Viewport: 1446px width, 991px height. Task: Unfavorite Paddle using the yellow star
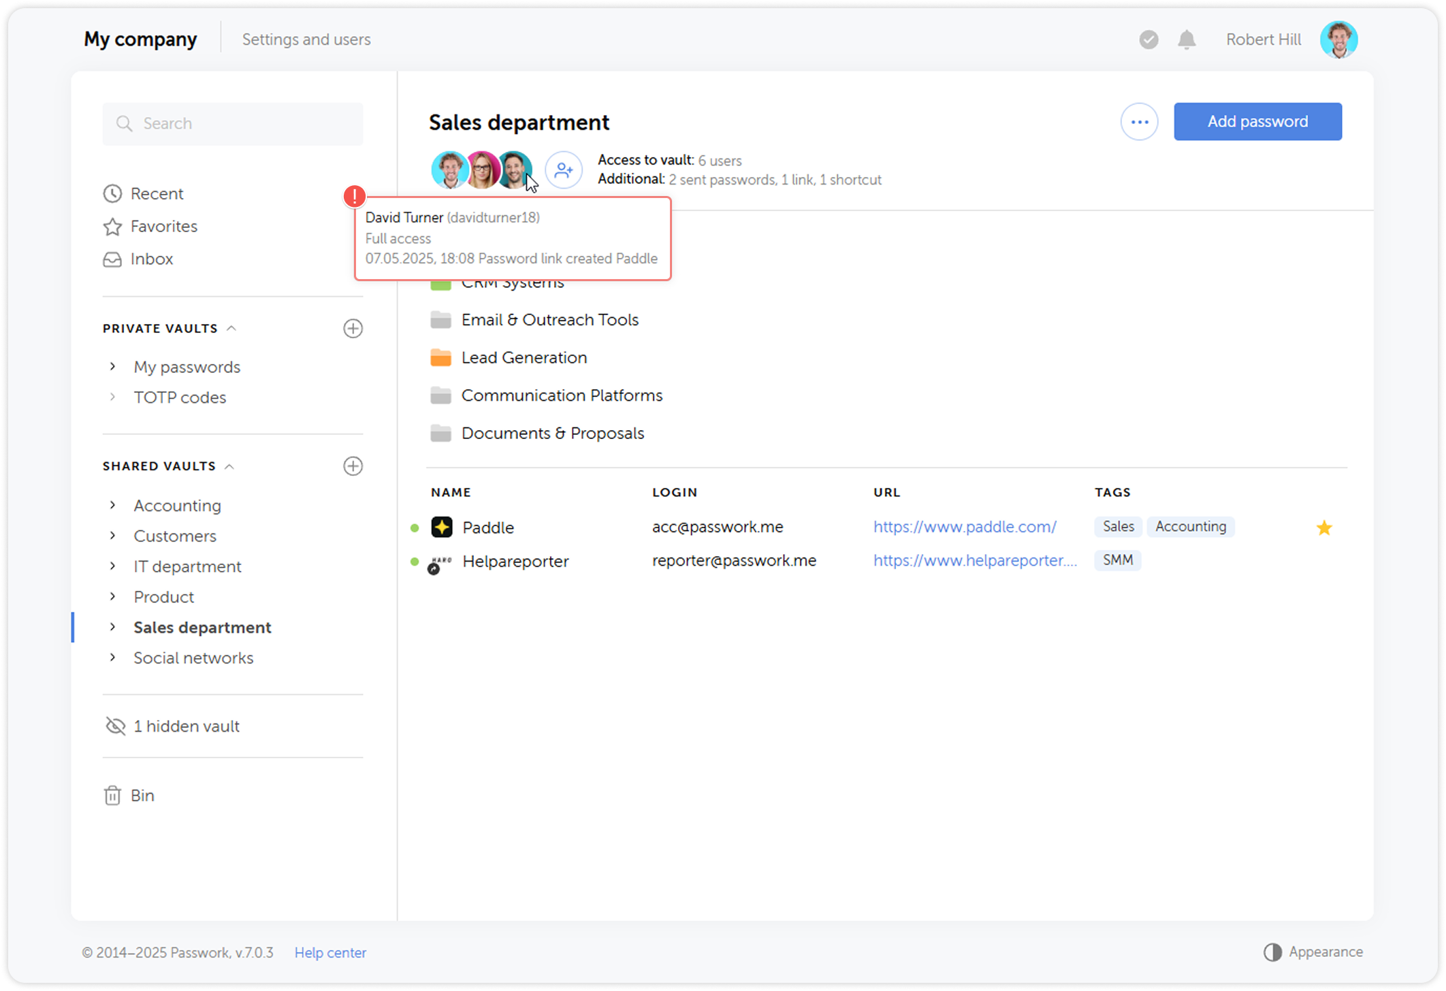tap(1323, 527)
